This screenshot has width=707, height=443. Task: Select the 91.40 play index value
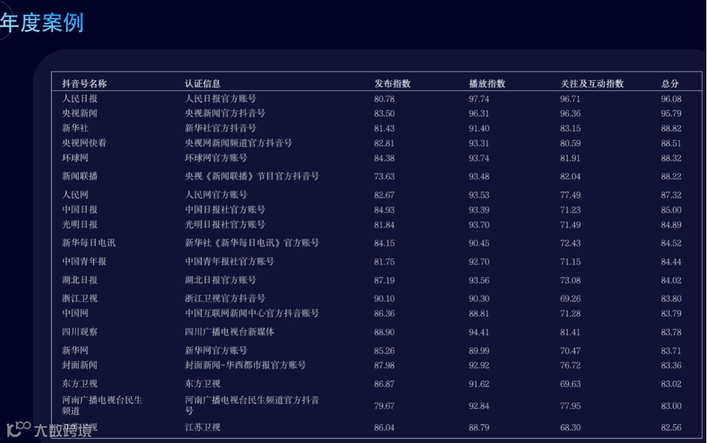click(479, 128)
